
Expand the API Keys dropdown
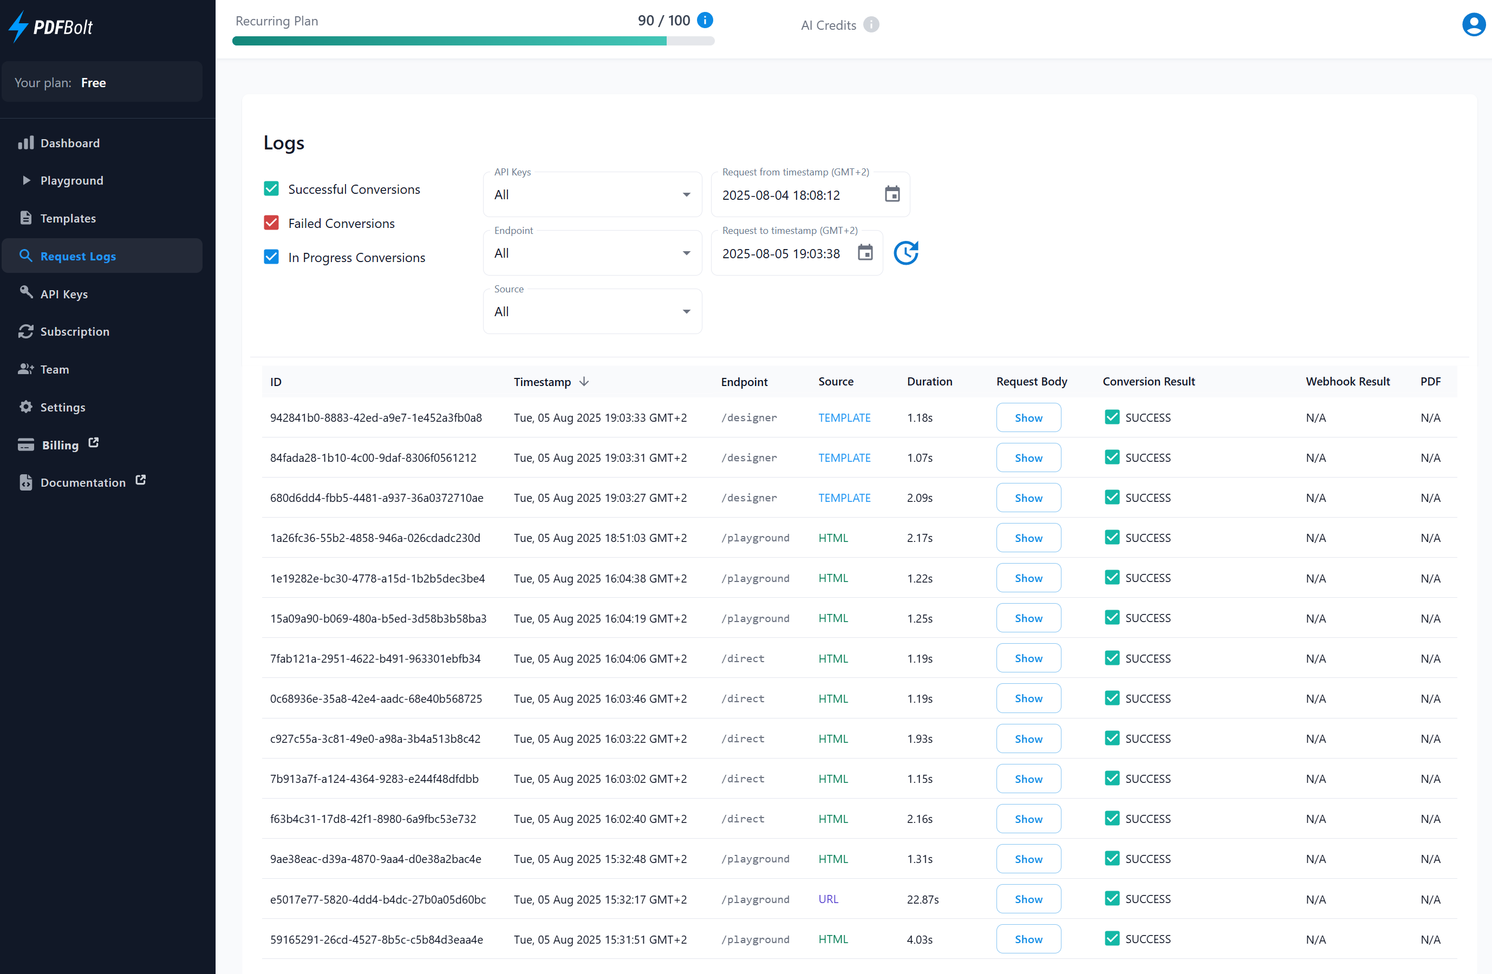coord(592,195)
